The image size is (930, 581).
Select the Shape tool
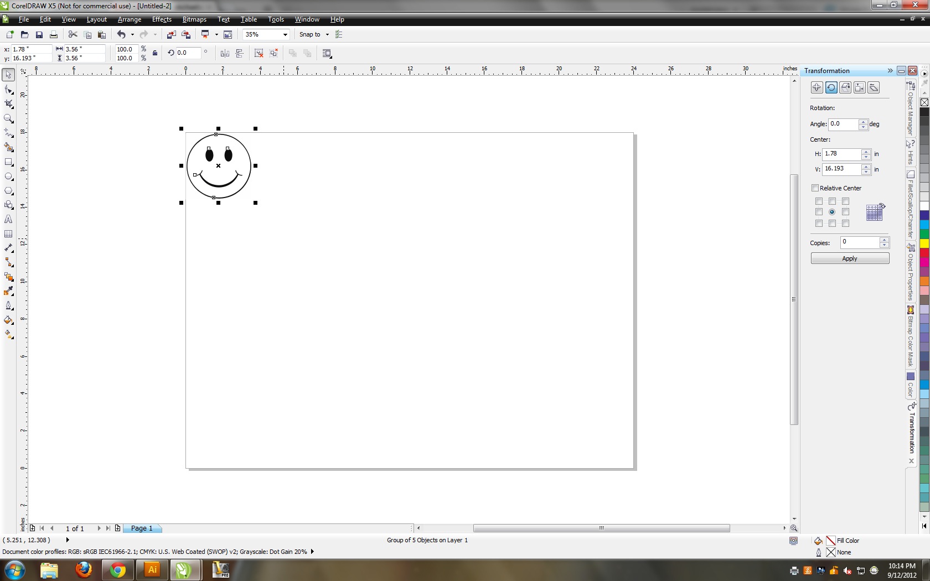point(8,90)
